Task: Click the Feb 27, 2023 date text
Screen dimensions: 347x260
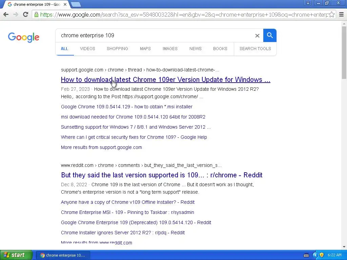Action: pyautogui.click(x=75, y=89)
